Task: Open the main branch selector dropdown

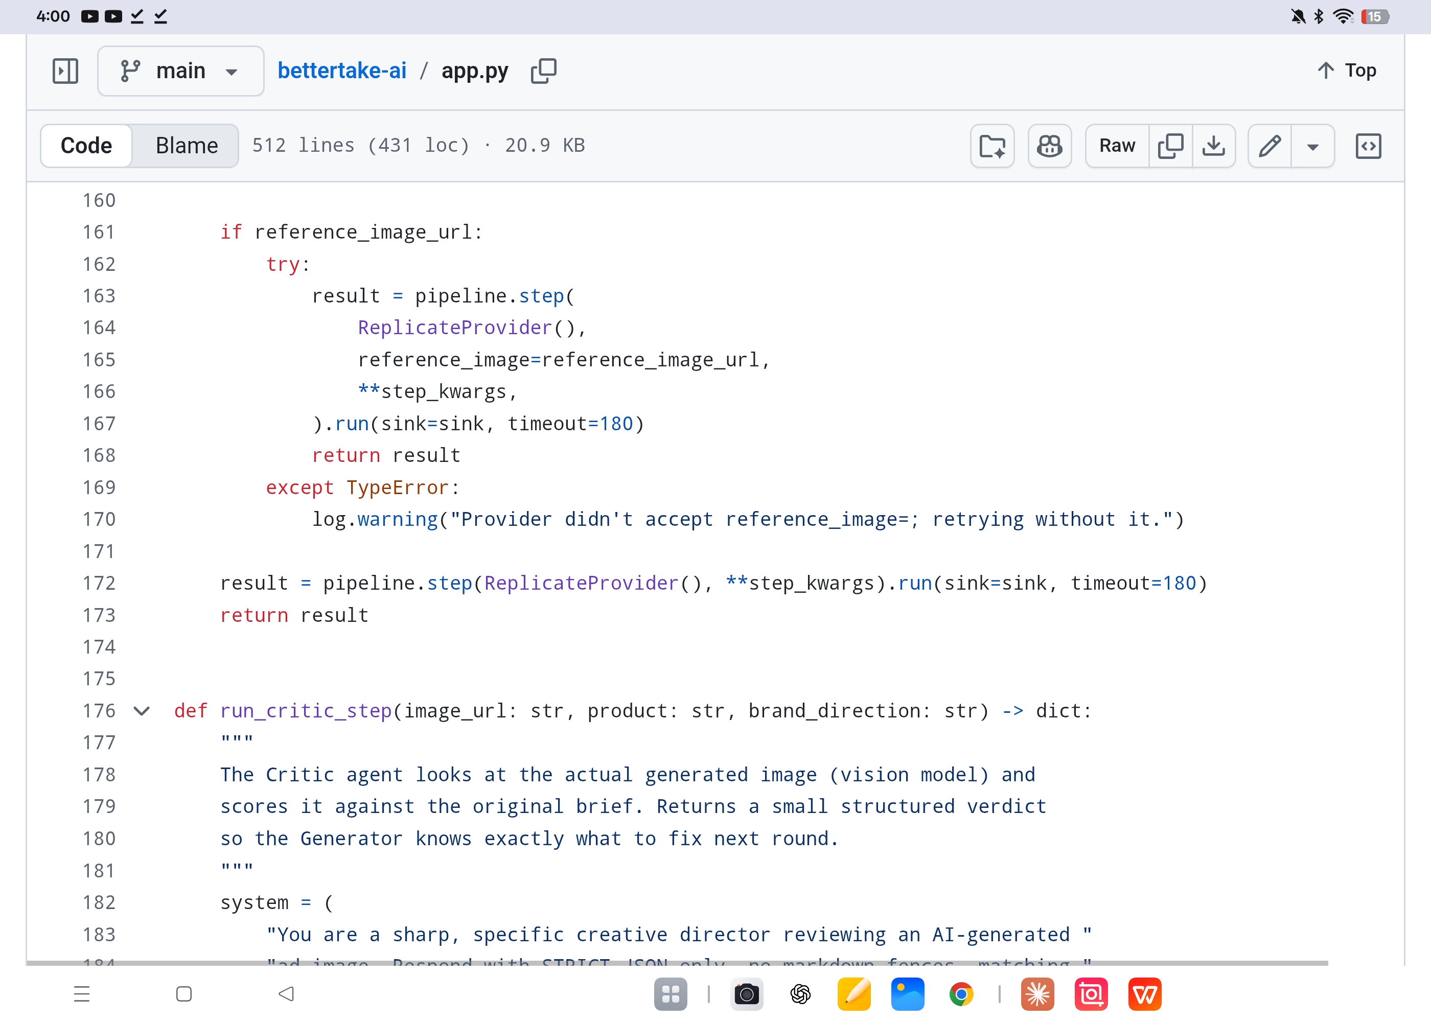Action: [x=180, y=71]
